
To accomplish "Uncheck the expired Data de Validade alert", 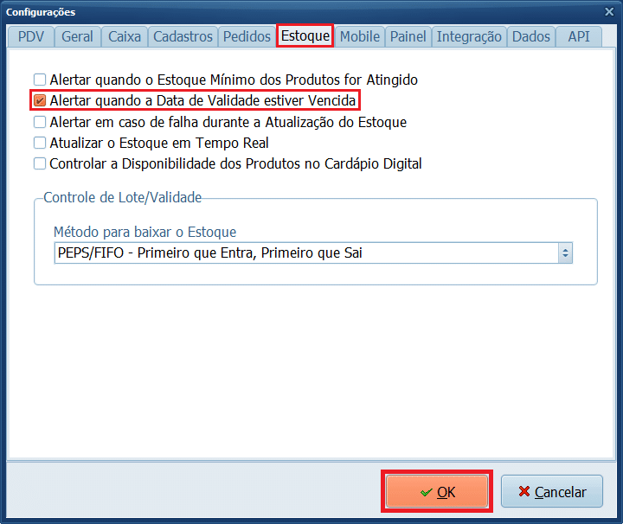I will (x=40, y=101).
